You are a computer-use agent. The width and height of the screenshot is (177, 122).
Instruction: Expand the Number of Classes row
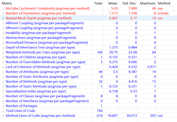[3, 96]
